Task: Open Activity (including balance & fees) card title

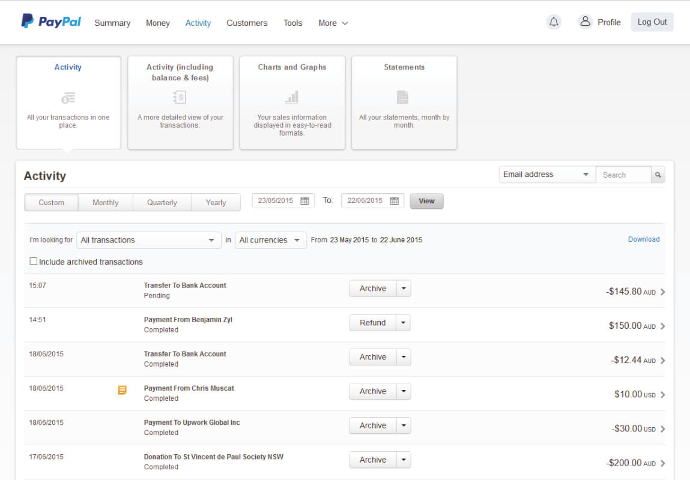Action: tap(180, 73)
